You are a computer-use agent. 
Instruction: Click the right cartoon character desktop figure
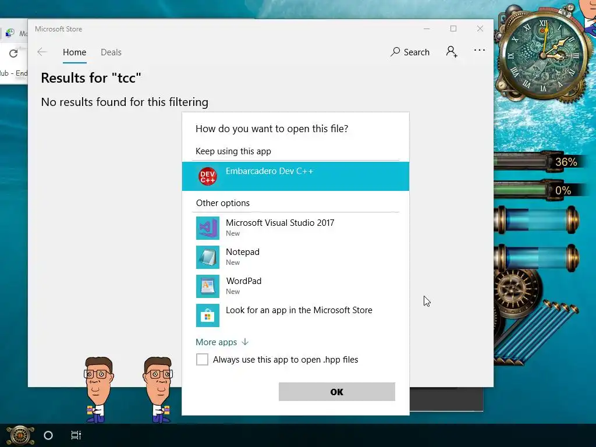click(158, 389)
